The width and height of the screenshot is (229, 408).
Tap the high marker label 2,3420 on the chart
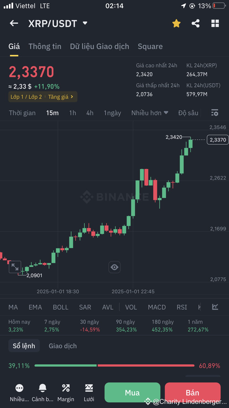[174, 137]
